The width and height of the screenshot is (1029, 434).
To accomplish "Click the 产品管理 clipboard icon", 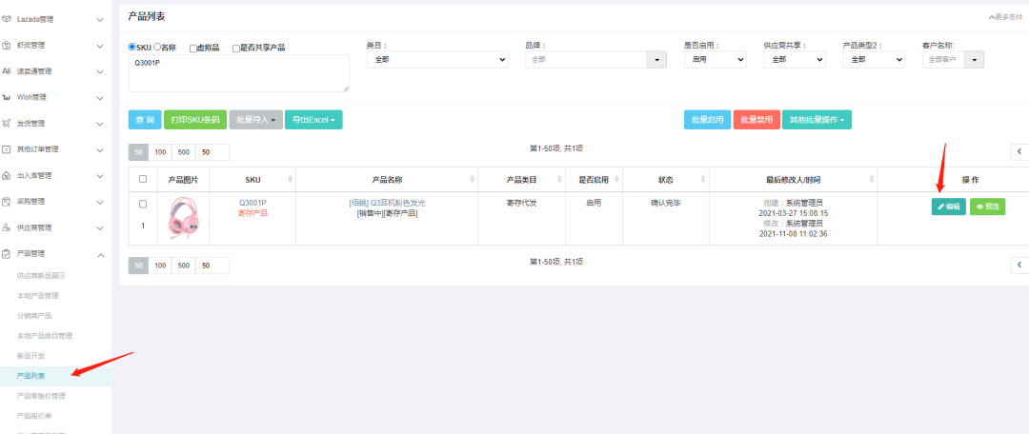I will pyautogui.click(x=7, y=254).
